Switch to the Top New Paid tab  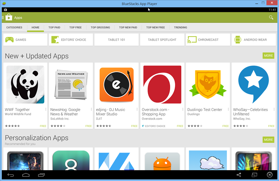click(128, 27)
